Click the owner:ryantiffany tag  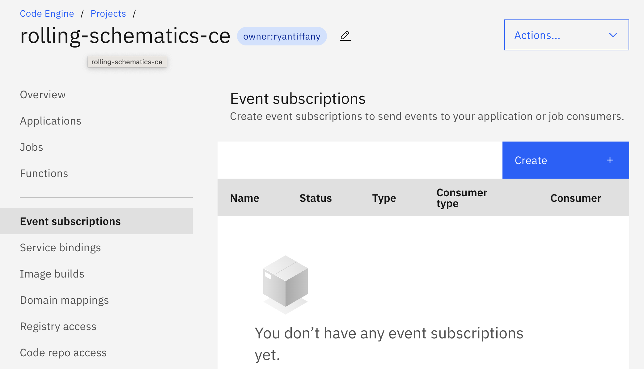(282, 36)
